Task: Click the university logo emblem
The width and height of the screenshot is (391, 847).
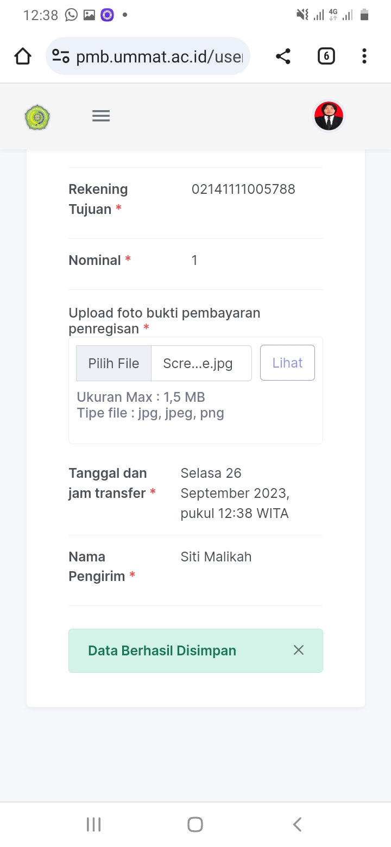Action: (x=37, y=117)
